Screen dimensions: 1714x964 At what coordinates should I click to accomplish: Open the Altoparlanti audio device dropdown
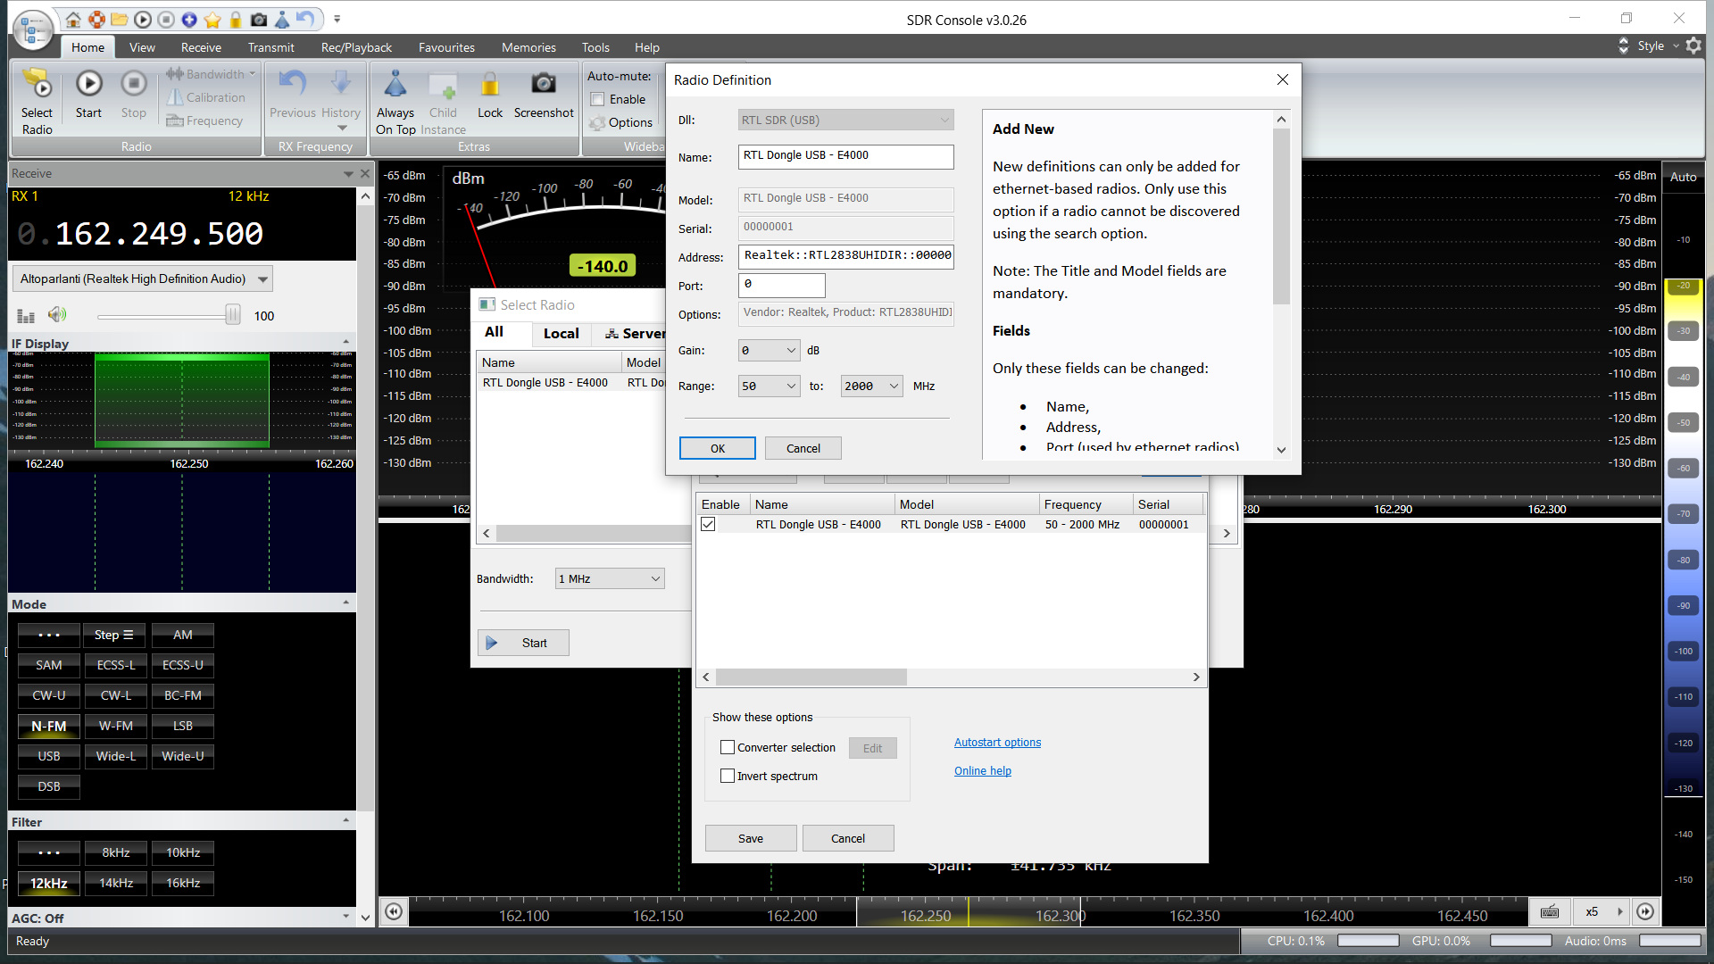click(x=262, y=279)
